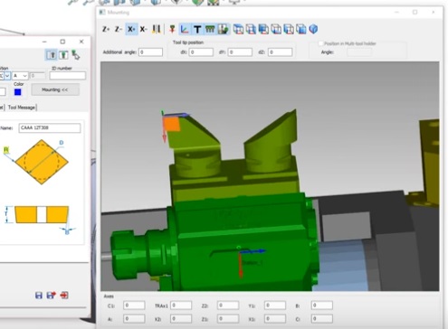
Task: Click the Additional angle input field
Action: [150, 52]
